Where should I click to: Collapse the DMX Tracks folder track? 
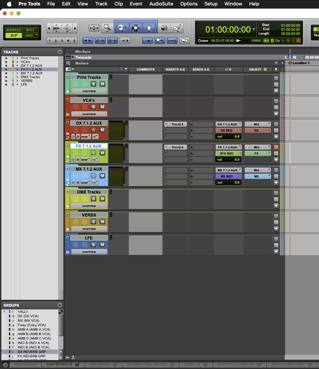[68, 192]
